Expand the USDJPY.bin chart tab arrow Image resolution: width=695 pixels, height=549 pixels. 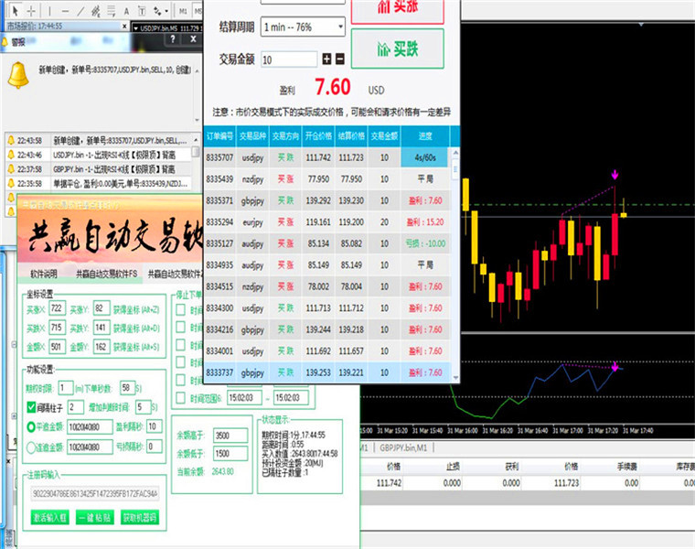pos(135,28)
